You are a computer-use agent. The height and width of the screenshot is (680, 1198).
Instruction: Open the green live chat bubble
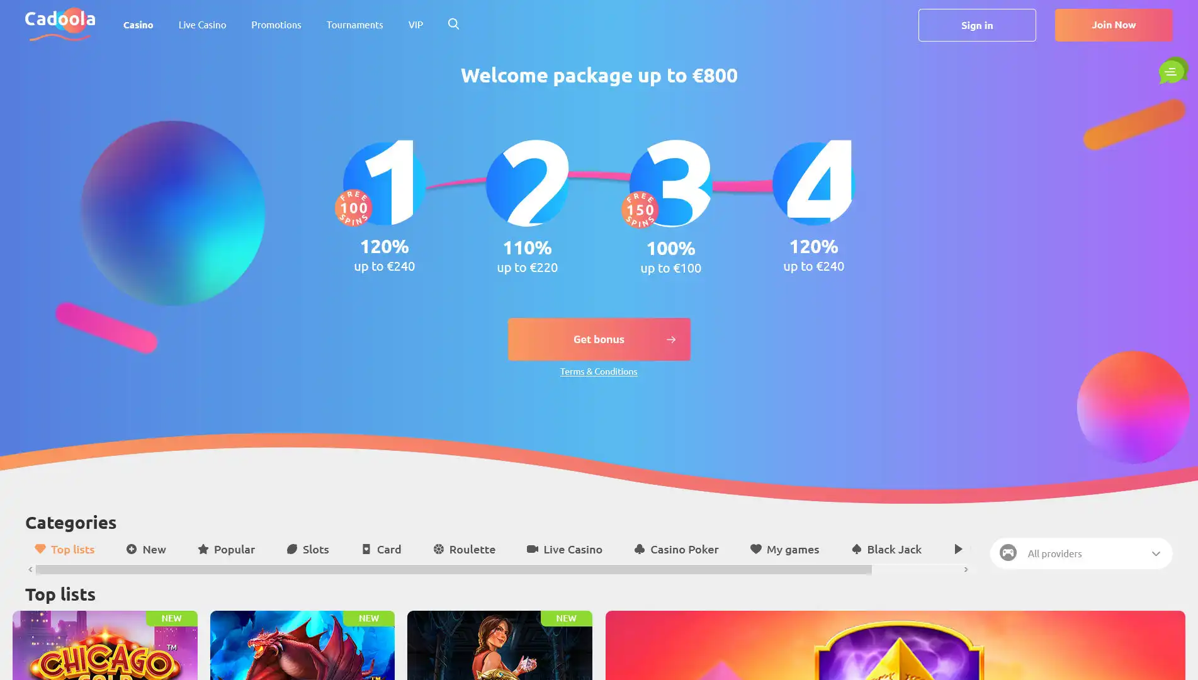point(1172,71)
